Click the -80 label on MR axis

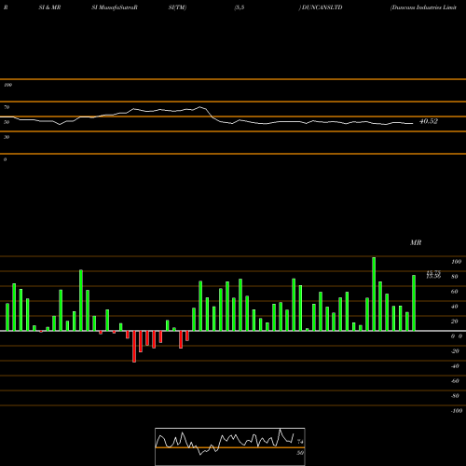(455, 396)
